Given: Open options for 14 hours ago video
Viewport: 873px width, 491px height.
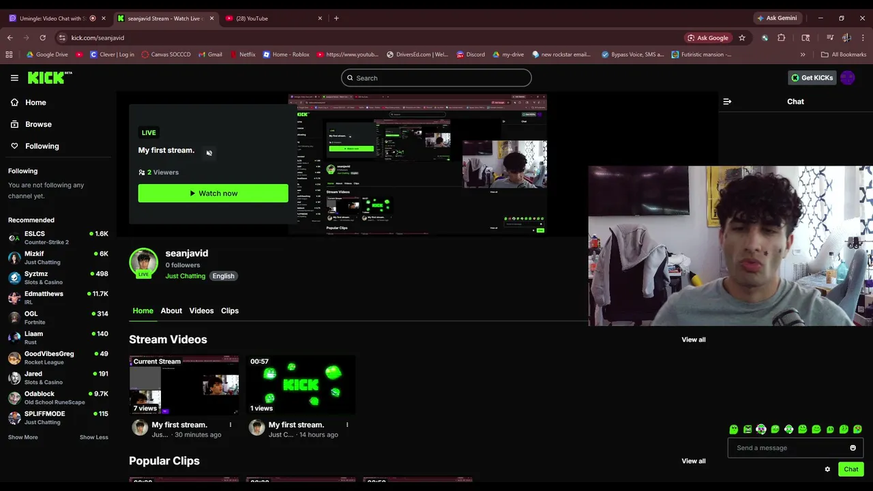Looking at the screenshot, I should click(347, 425).
